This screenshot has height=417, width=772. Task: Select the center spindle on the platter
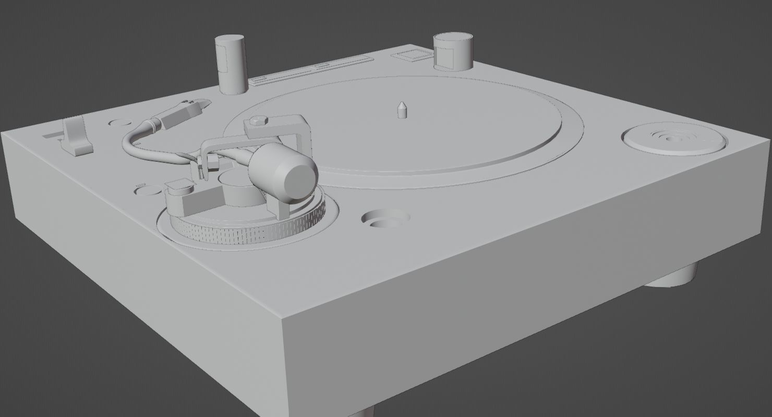(402, 110)
